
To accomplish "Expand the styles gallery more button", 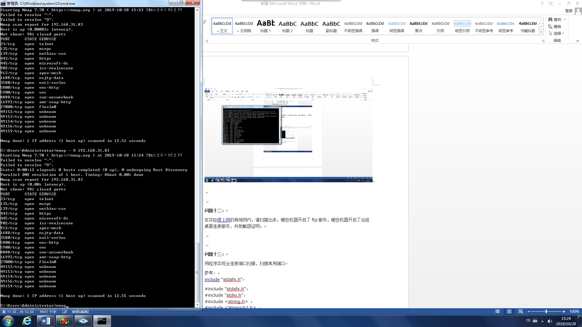I will click(541, 32).
